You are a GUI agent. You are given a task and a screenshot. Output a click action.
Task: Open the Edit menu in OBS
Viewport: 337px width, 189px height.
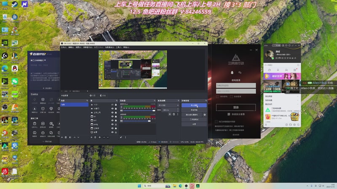[71, 47]
